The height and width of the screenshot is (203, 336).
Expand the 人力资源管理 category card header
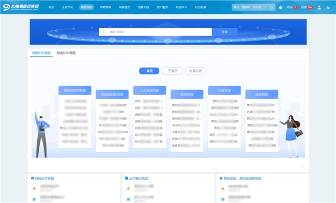coord(149,90)
